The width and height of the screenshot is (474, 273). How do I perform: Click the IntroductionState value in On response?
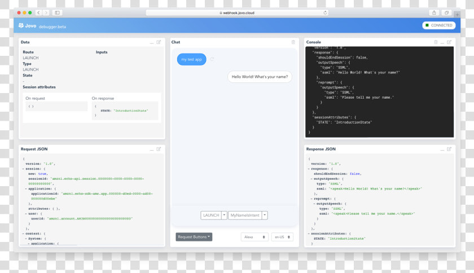pyautogui.click(x=130, y=111)
